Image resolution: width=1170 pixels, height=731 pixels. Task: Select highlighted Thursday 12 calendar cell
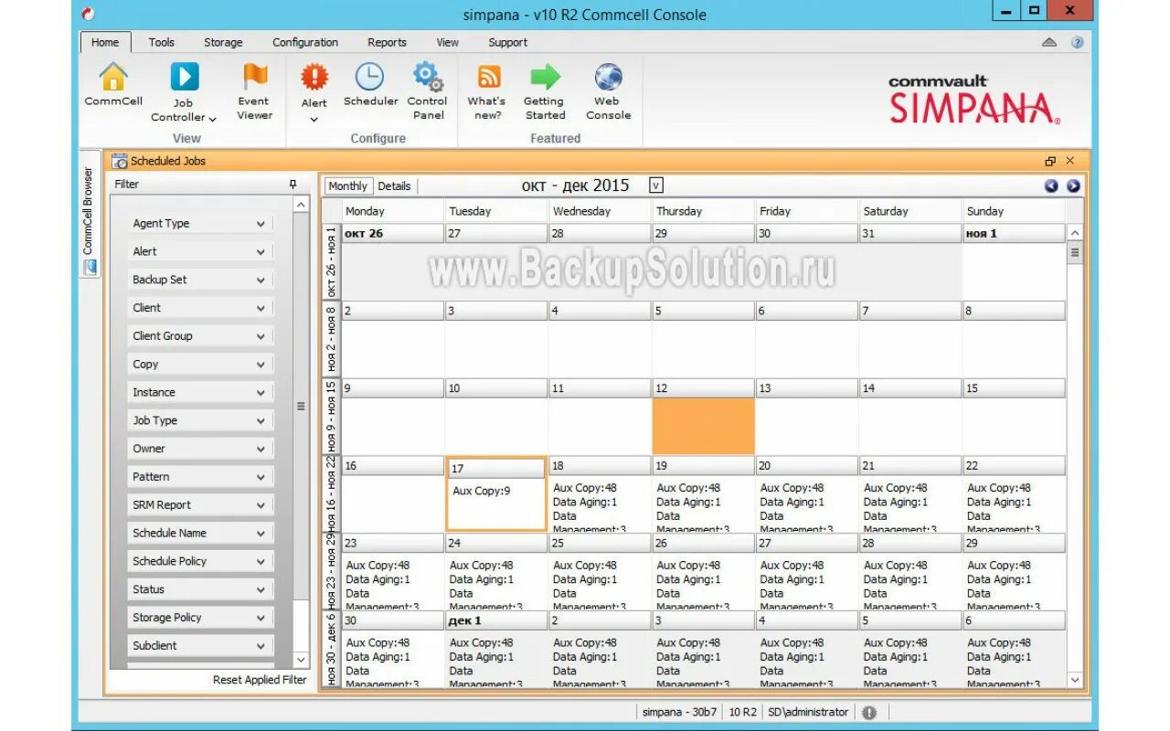click(703, 426)
